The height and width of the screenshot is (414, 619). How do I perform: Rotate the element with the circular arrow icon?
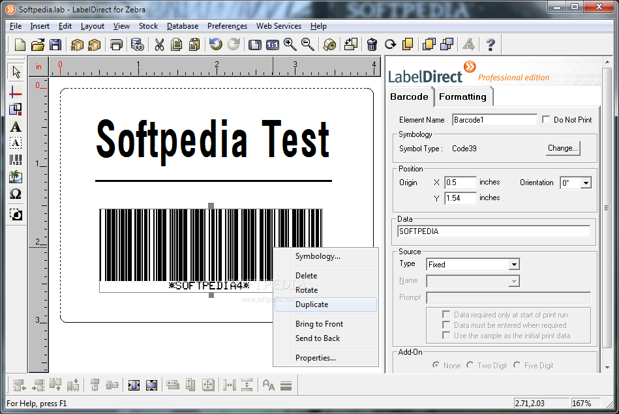[390, 44]
